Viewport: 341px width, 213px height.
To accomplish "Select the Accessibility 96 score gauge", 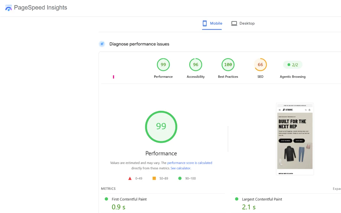I will [x=196, y=65].
